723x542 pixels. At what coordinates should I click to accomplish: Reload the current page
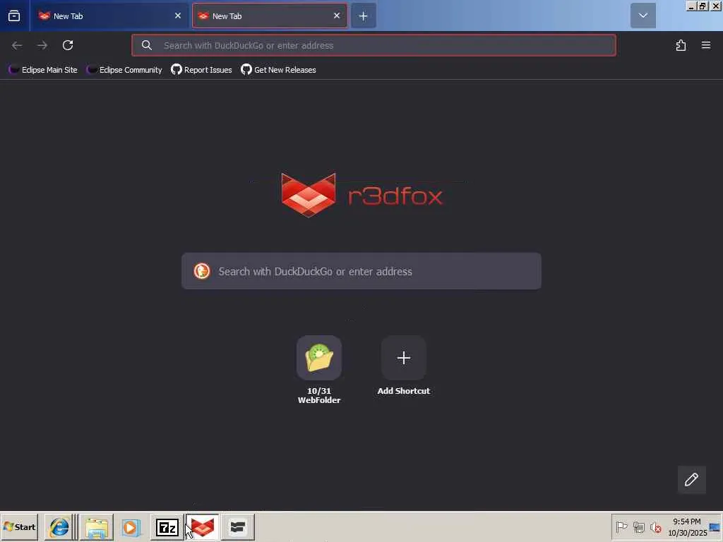pos(68,45)
